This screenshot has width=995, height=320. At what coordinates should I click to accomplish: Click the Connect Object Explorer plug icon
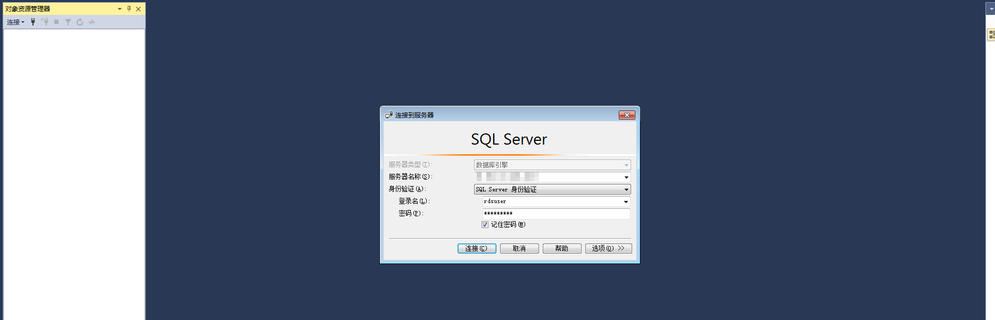point(33,22)
